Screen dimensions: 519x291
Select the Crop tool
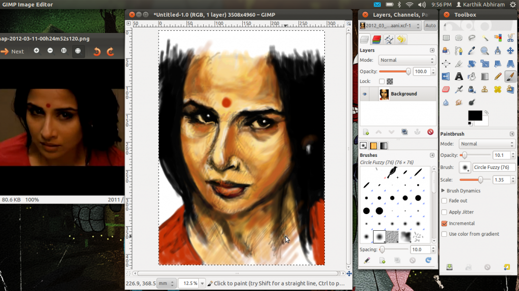459,64
